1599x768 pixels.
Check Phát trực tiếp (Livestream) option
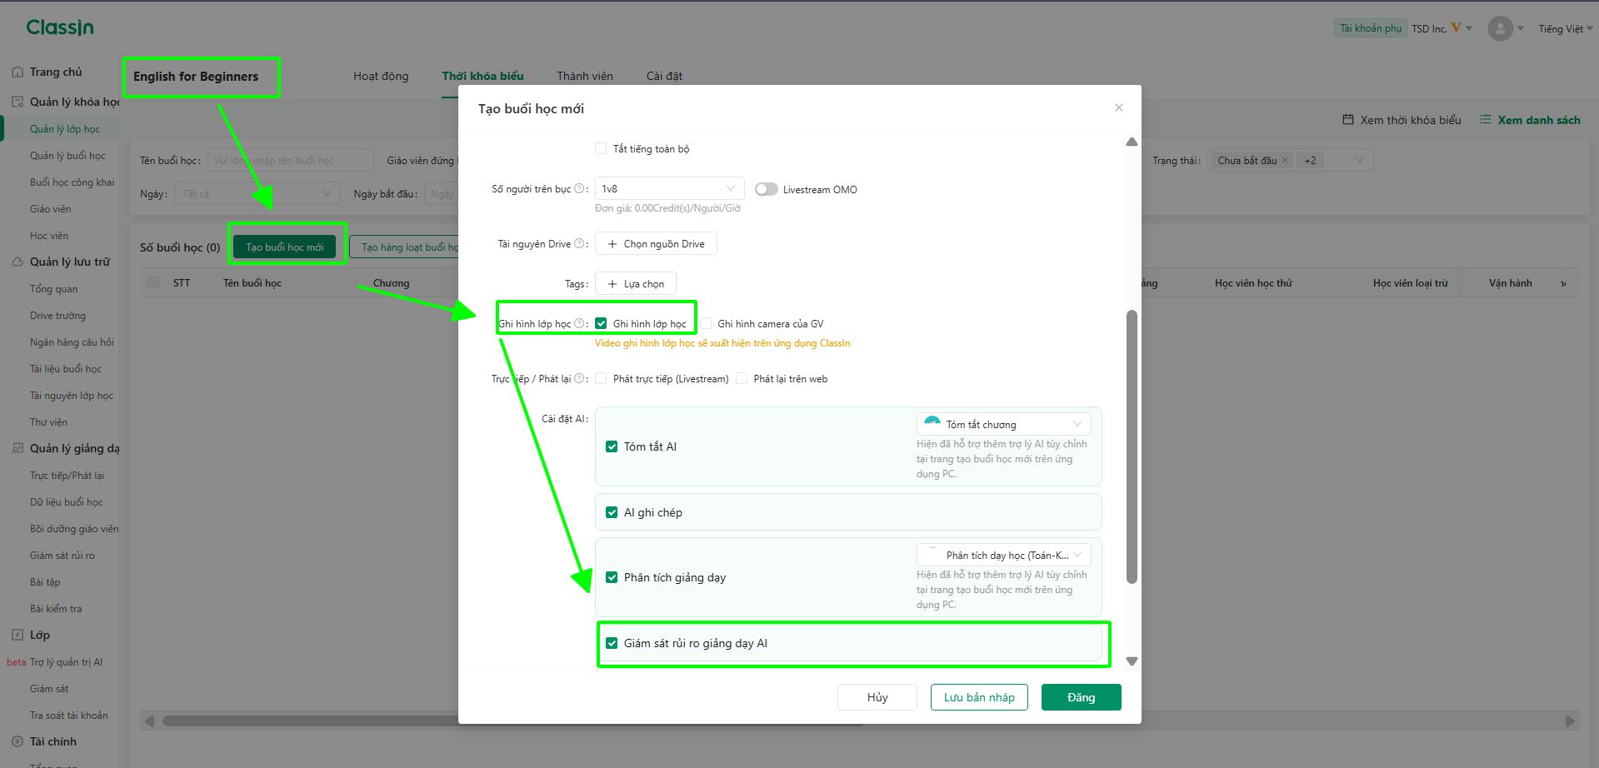(x=601, y=379)
